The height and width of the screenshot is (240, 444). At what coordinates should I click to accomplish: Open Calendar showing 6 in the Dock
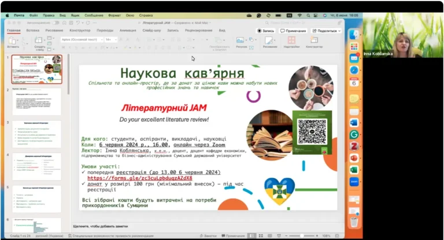pos(354,82)
